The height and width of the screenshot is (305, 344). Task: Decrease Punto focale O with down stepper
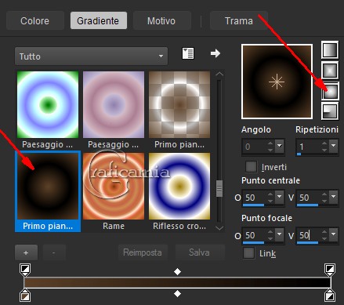[270, 238]
